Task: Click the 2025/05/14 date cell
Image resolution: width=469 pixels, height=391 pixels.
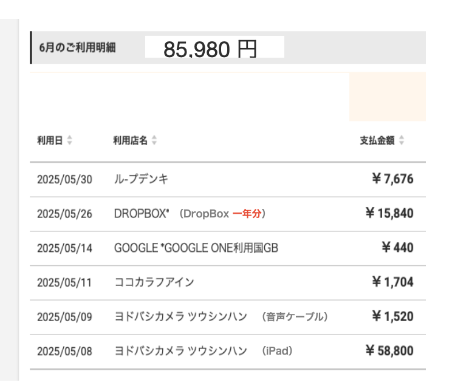Action: 64,248
